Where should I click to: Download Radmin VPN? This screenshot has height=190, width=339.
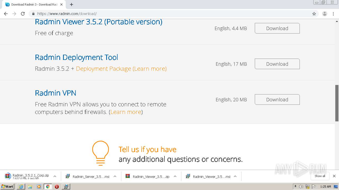point(277,99)
